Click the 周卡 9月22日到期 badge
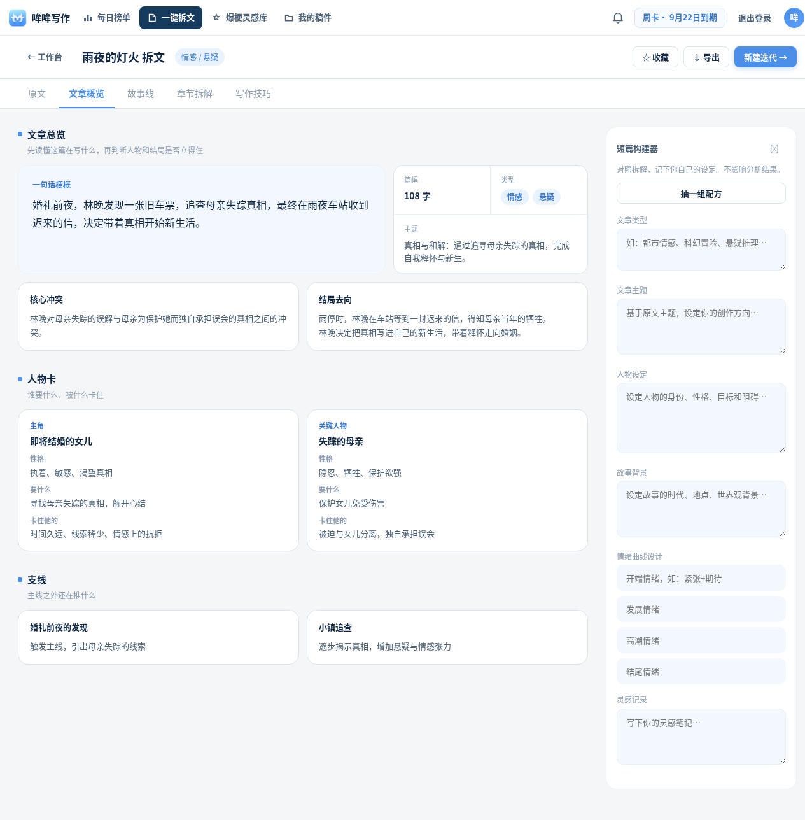805x820 pixels. [x=680, y=18]
